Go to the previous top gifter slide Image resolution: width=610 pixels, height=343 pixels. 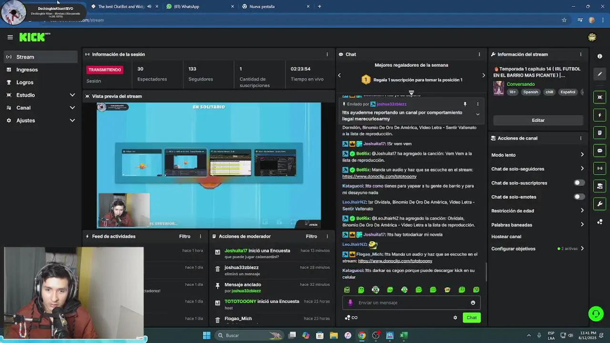click(x=339, y=75)
